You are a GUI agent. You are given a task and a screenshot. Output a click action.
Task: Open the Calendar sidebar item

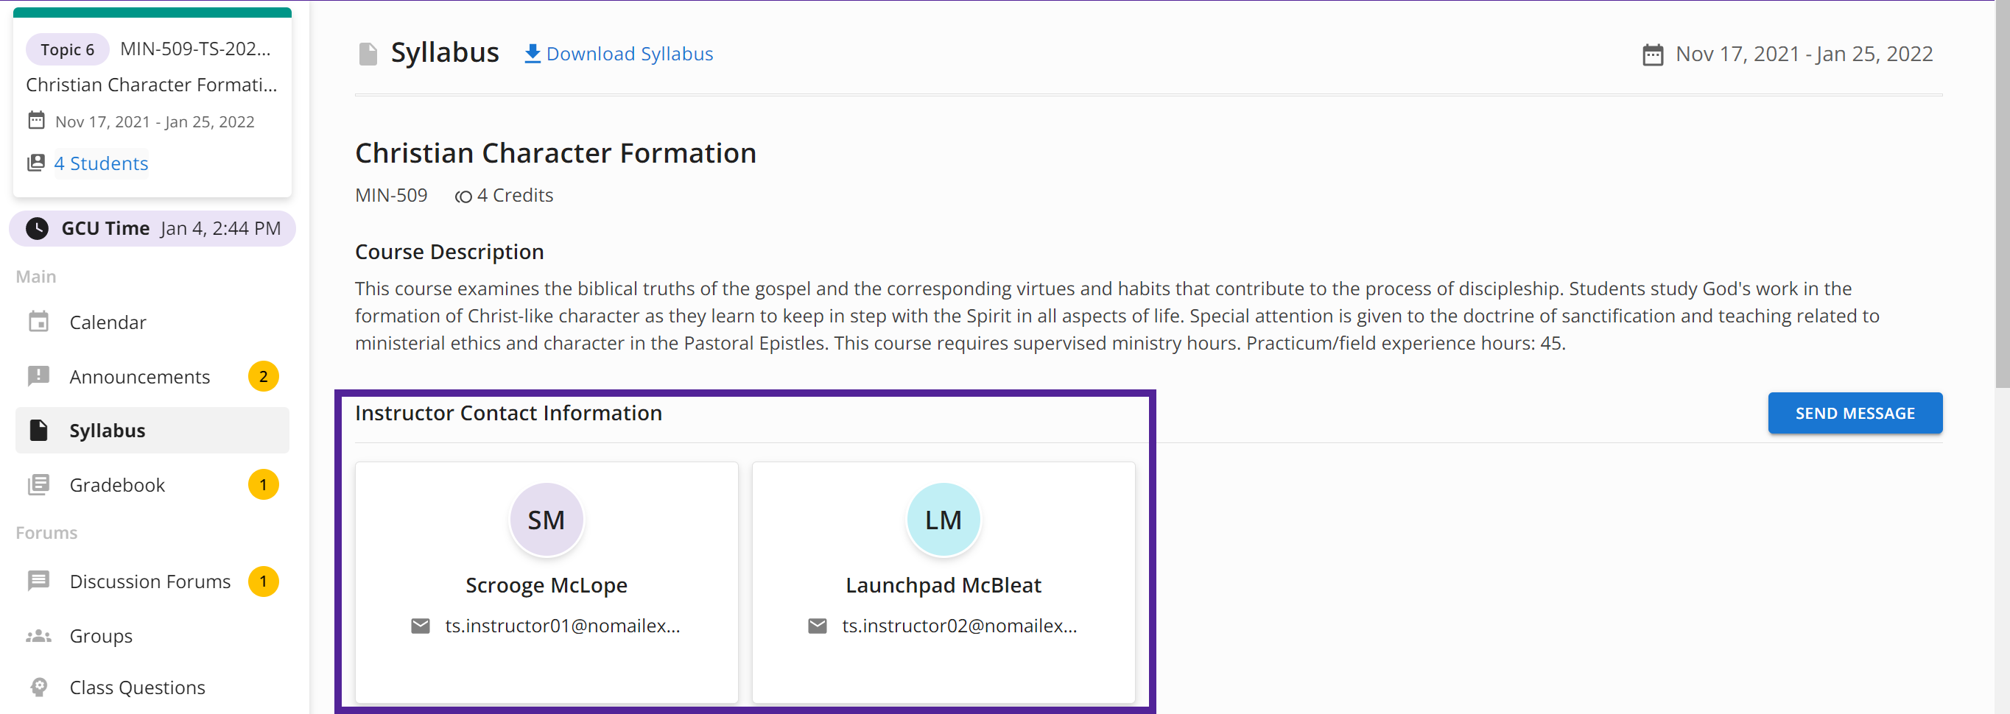tap(152, 322)
